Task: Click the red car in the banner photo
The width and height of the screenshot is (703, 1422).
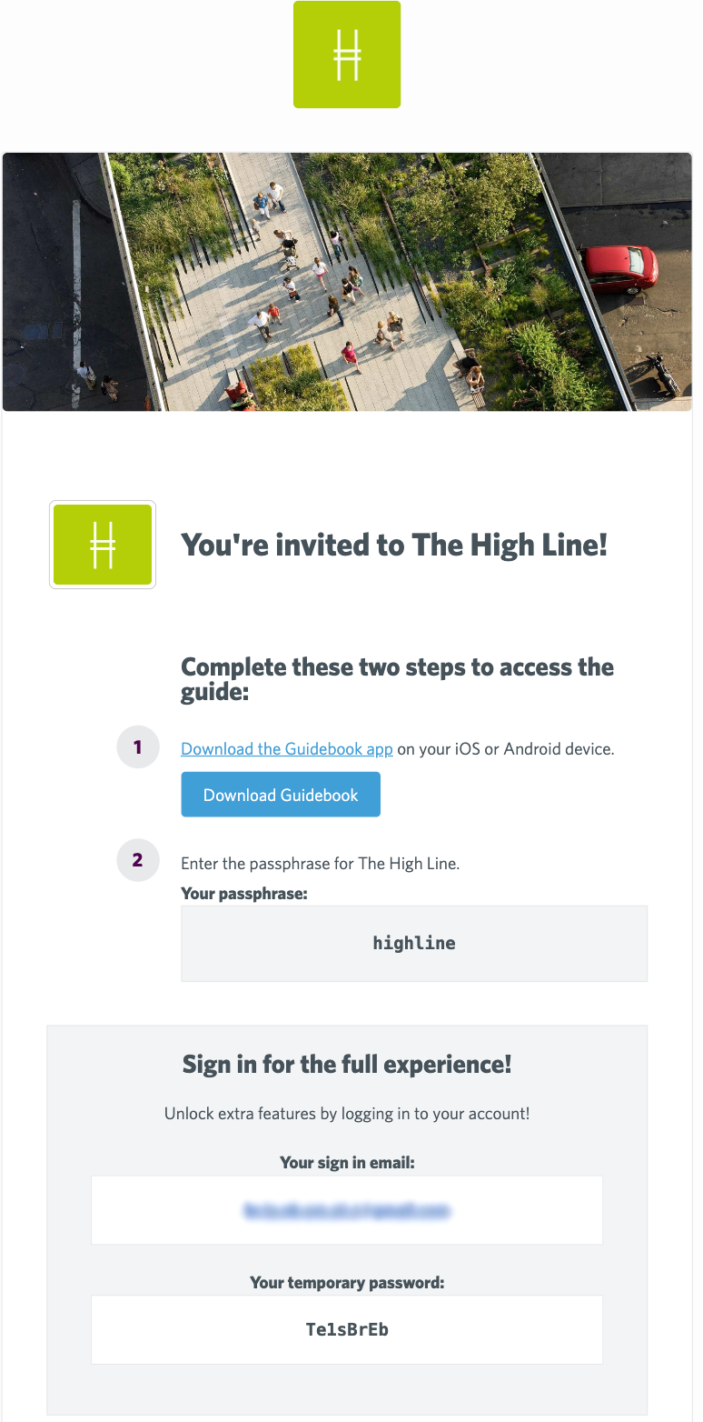Action: click(619, 267)
